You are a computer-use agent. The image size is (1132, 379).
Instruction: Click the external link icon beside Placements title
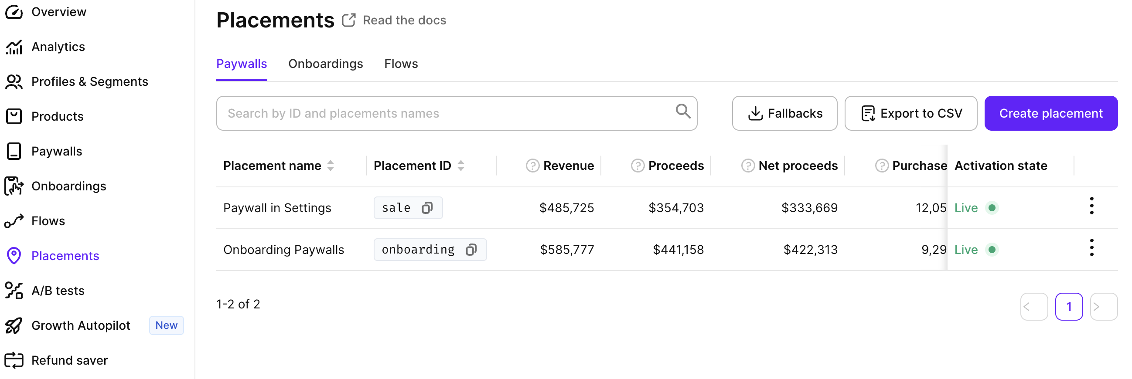point(349,20)
